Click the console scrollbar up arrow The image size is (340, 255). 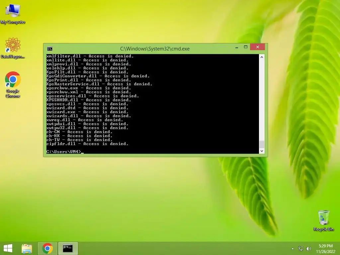(262, 57)
